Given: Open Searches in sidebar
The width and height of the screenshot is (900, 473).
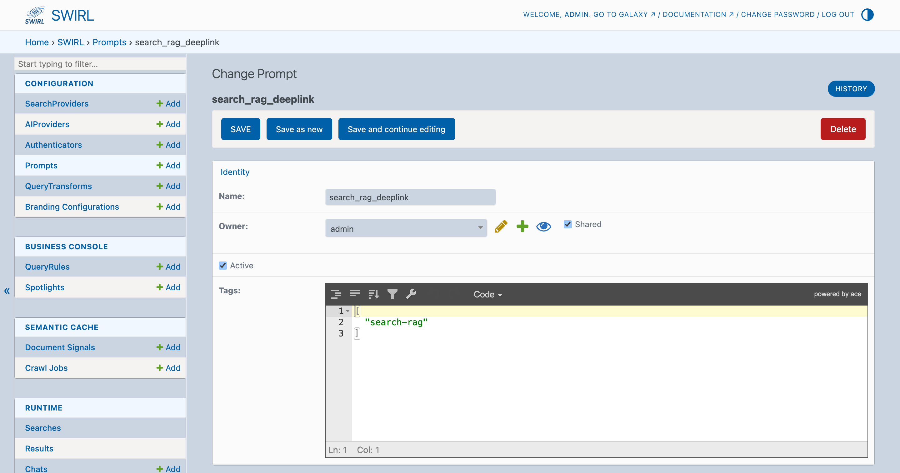Looking at the screenshot, I should coord(43,428).
